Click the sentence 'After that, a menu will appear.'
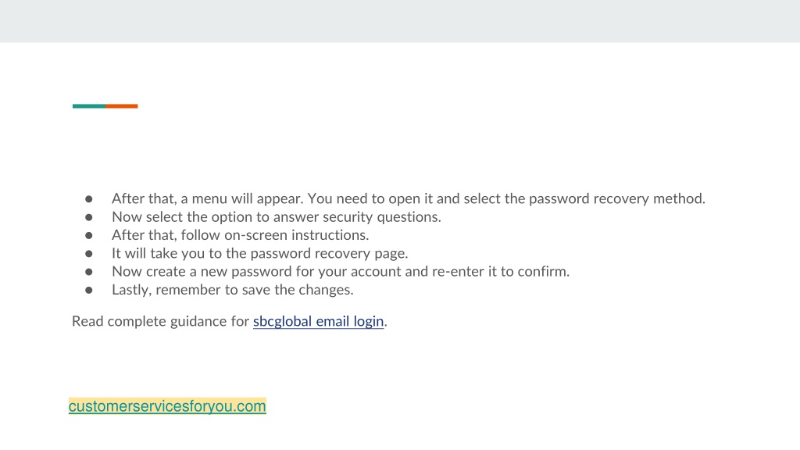This screenshot has height=450, width=800. [x=208, y=198]
